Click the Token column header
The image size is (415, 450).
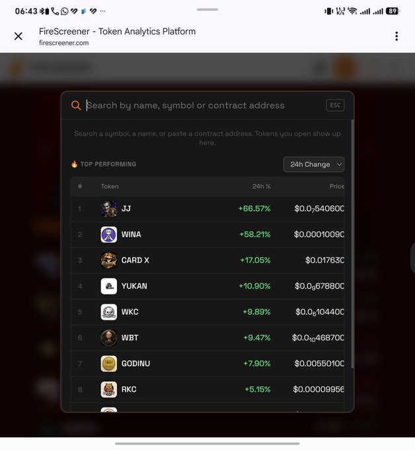pyautogui.click(x=110, y=187)
